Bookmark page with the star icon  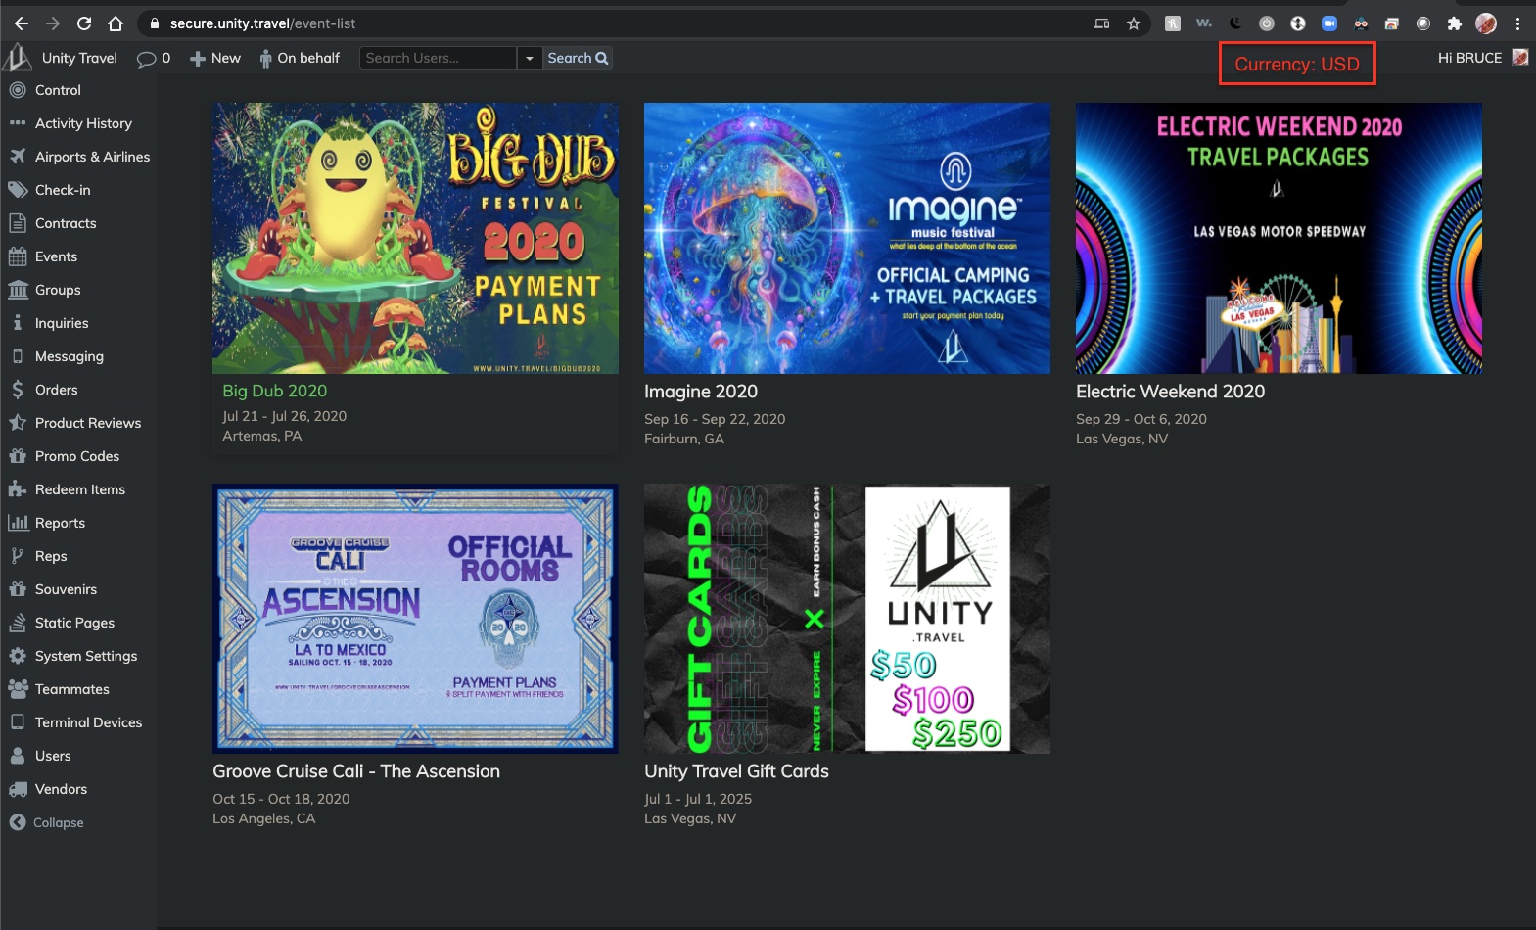pyautogui.click(x=1134, y=23)
